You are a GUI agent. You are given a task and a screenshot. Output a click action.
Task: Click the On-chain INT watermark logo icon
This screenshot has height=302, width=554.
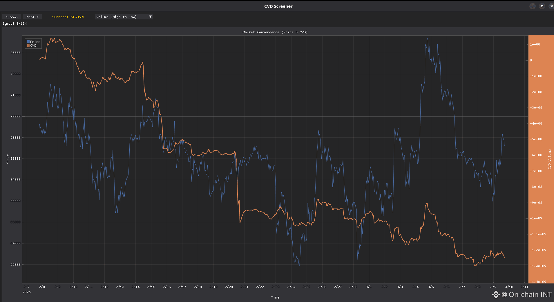(x=496, y=294)
